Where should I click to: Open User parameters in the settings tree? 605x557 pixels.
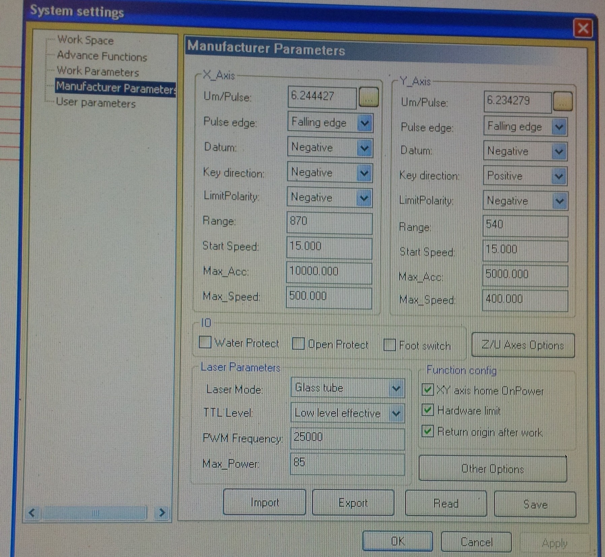pos(96,103)
